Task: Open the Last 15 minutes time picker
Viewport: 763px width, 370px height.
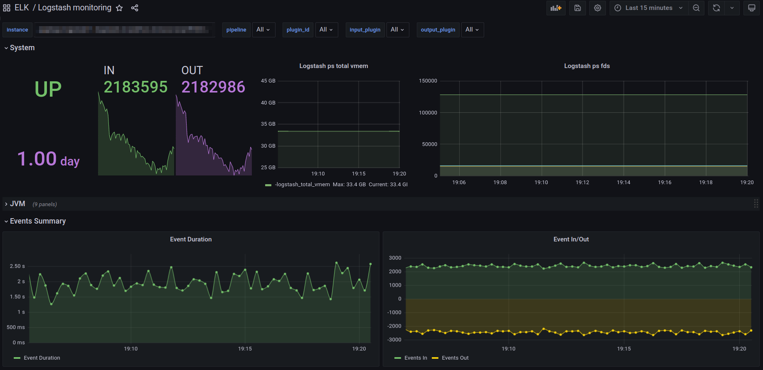Action: pos(648,8)
